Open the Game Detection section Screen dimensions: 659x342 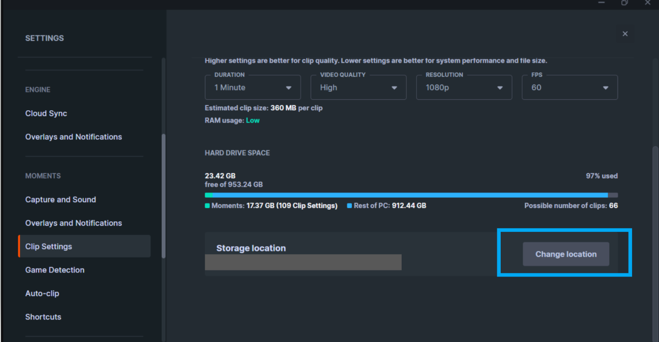[55, 270]
